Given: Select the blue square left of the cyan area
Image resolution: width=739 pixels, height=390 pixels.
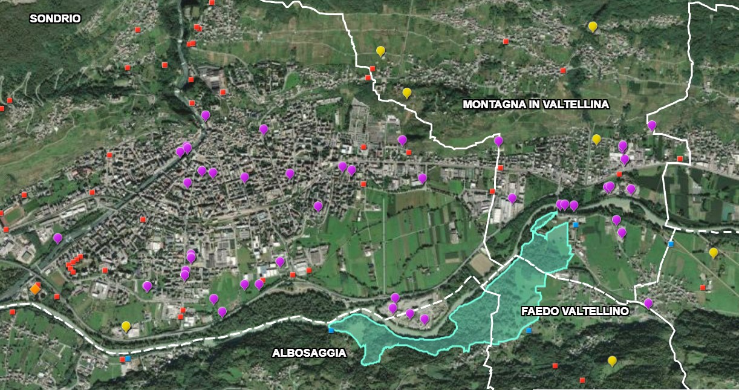Looking at the screenshot, I should 331,330.
